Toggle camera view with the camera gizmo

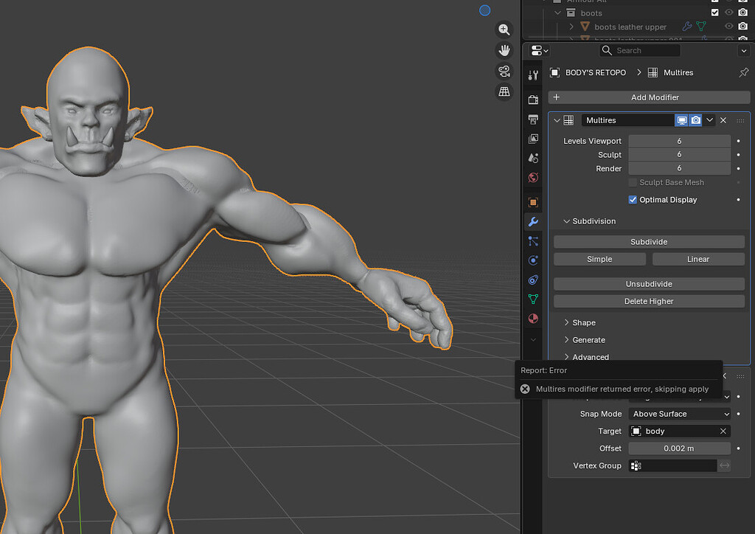[504, 71]
